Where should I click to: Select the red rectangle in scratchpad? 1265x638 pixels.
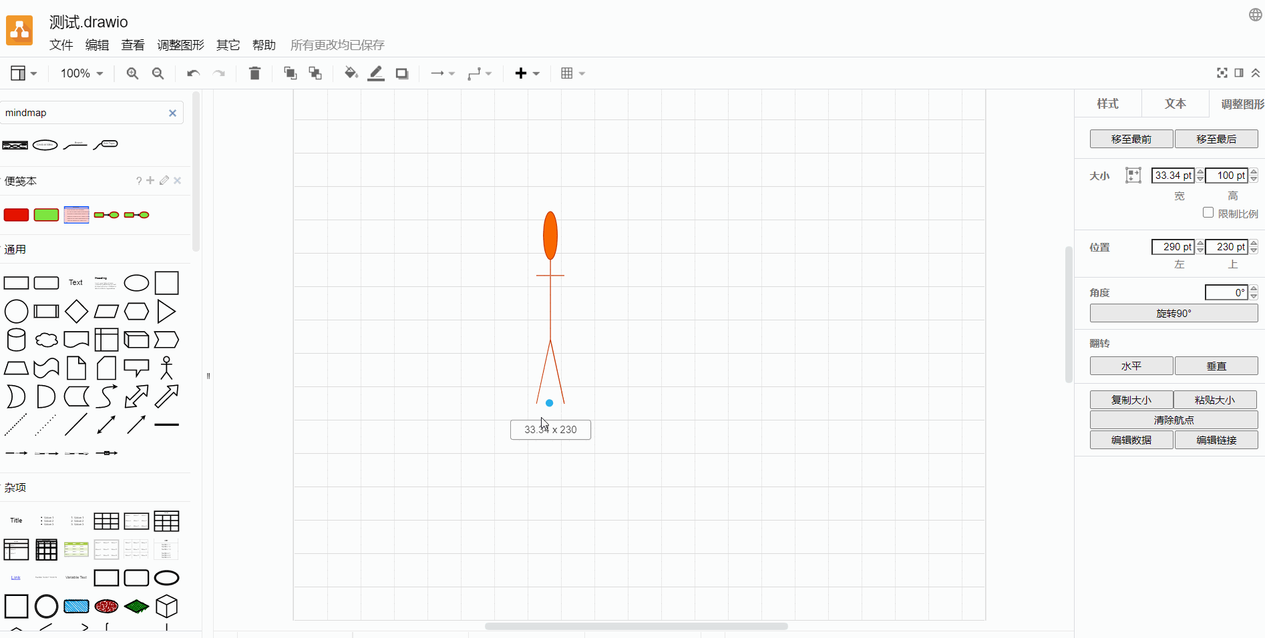[x=16, y=215]
